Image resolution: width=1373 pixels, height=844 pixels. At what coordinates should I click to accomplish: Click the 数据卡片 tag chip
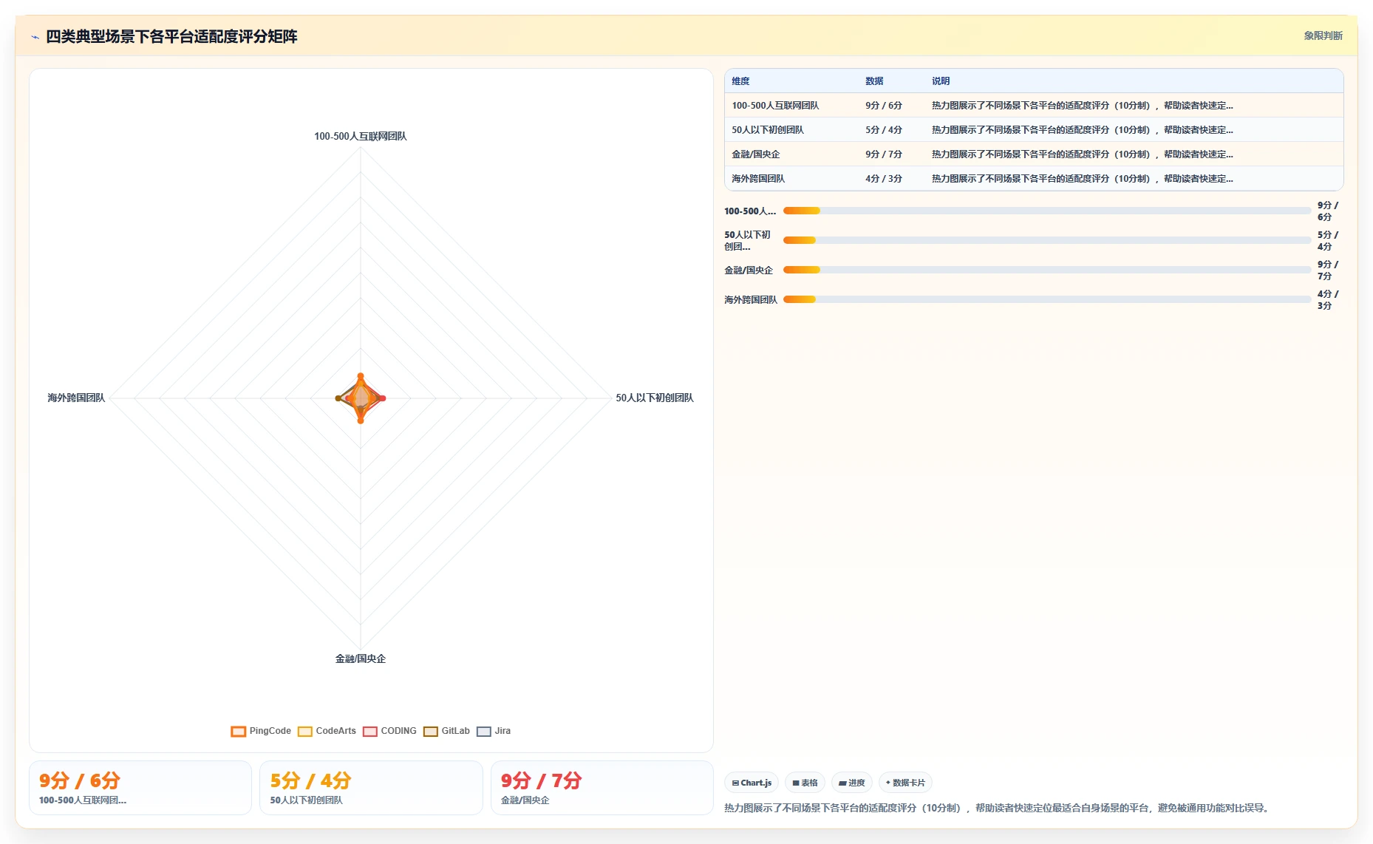click(x=905, y=783)
